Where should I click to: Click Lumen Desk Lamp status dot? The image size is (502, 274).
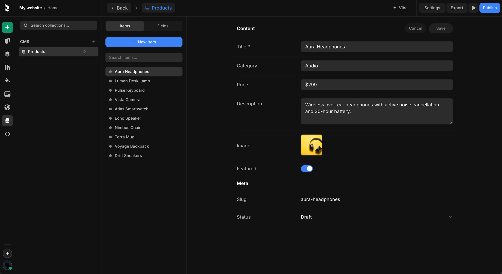[110, 81]
